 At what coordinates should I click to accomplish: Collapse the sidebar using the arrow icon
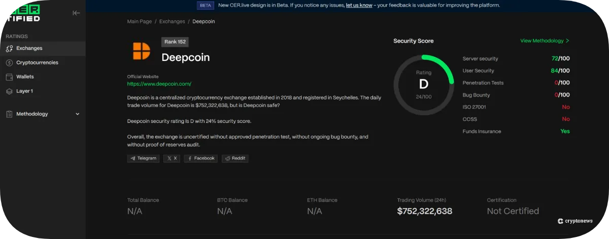(x=76, y=13)
